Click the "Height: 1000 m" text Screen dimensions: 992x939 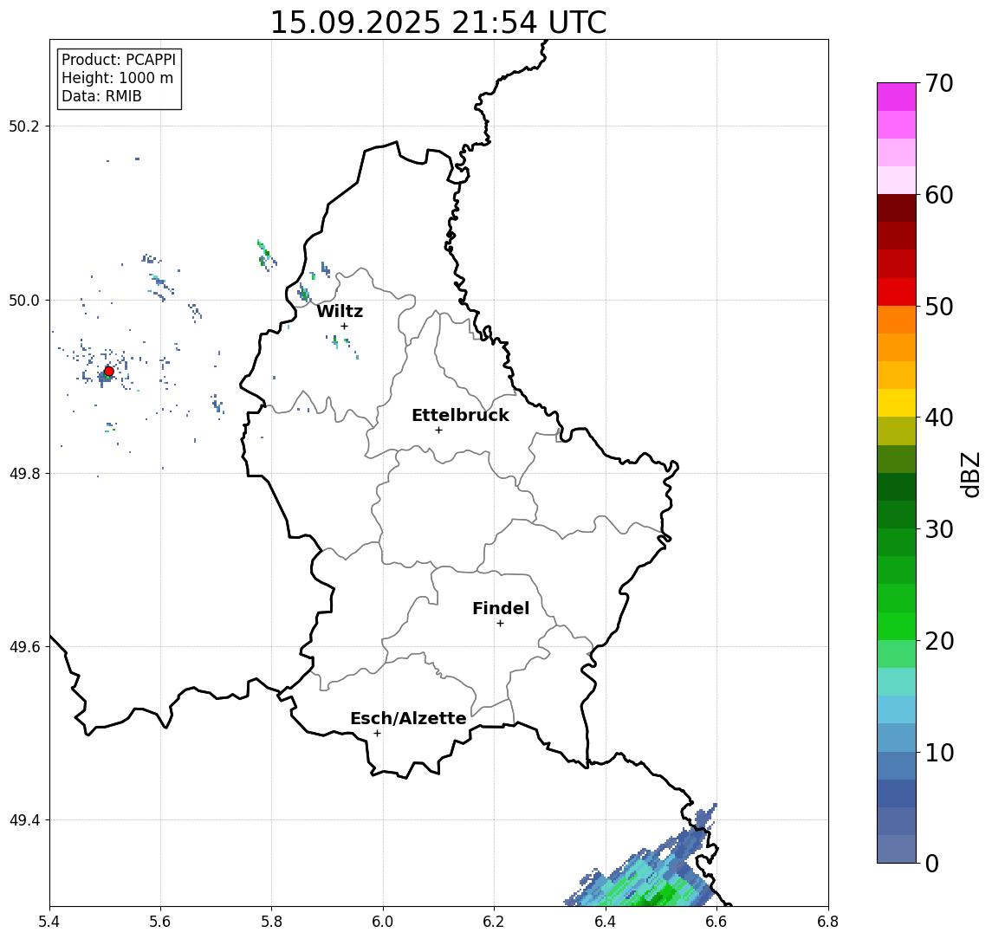117,78
